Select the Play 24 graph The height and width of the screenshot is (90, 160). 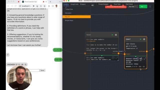(76, 17)
